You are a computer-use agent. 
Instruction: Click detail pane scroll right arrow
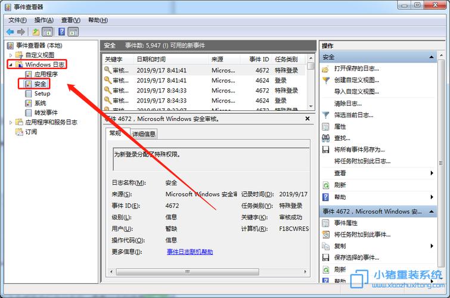(305, 272)
